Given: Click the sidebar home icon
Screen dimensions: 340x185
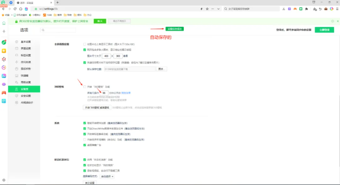Looking at the screenshot, I should [x=4, y=23].
